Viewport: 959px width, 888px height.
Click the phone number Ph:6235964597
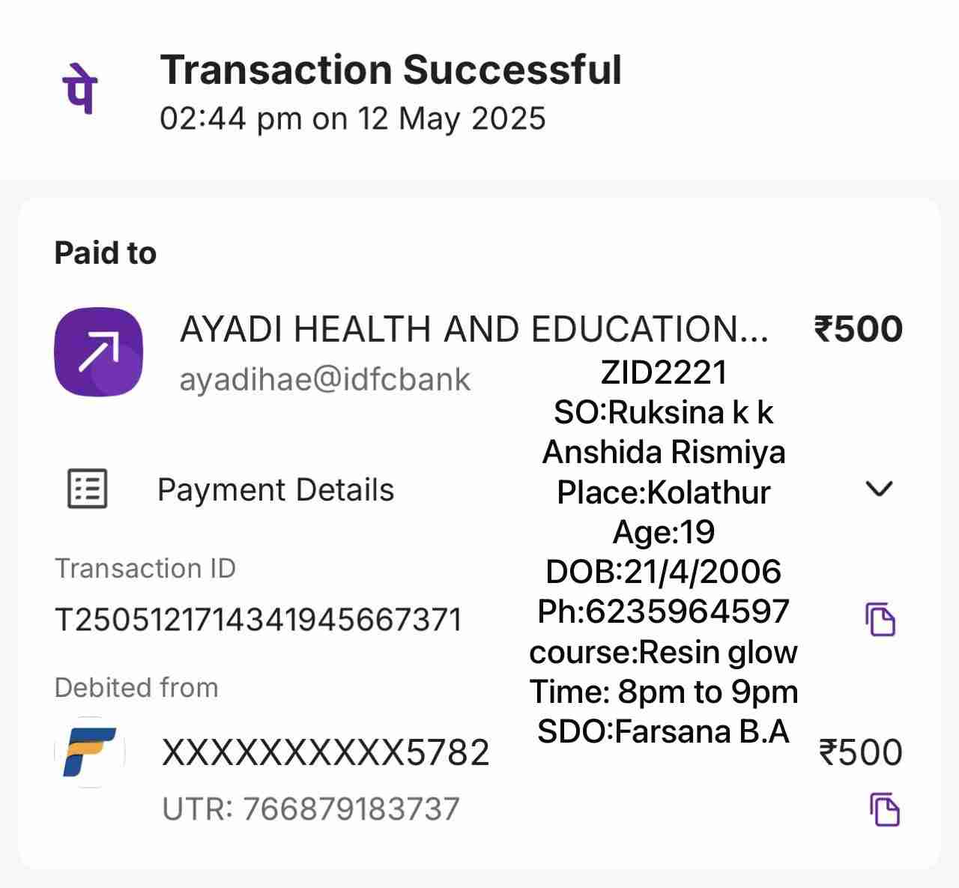(x=663, y=611)
